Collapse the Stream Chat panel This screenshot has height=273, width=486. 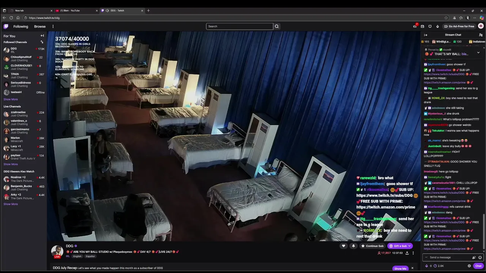point(426,35)
